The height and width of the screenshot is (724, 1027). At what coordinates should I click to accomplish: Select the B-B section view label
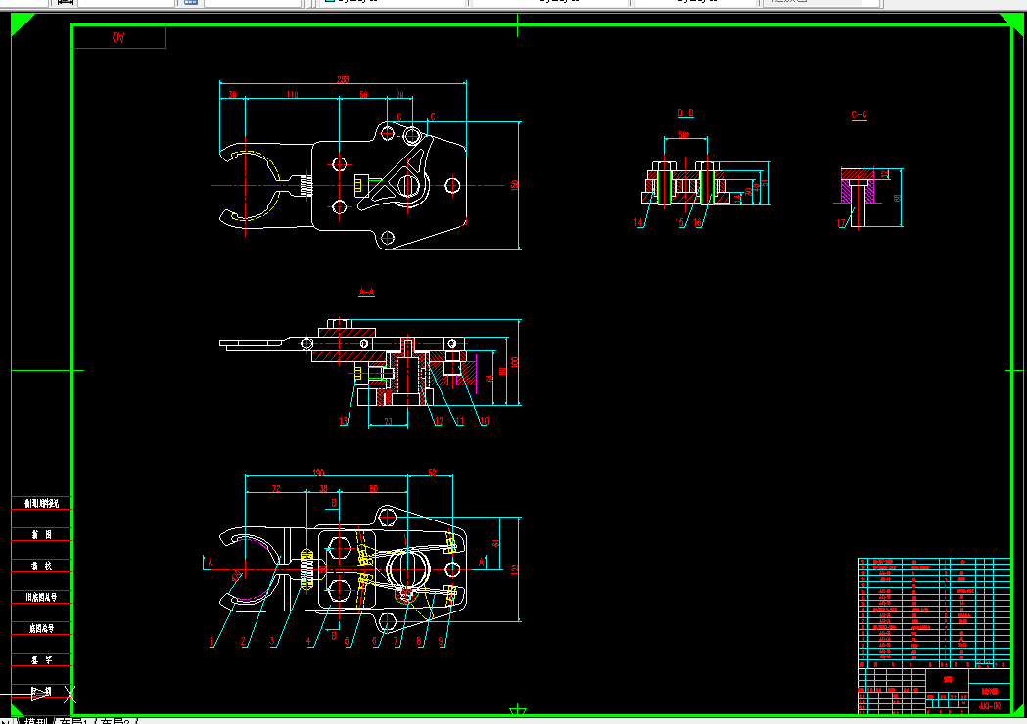(x=685, y=113)
